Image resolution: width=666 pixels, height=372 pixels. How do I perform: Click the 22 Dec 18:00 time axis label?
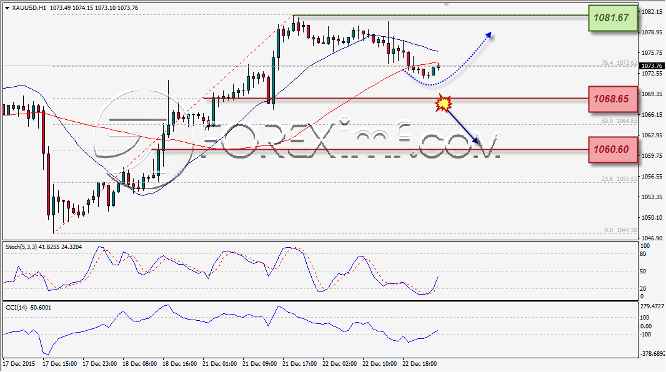tap(419, 363)
